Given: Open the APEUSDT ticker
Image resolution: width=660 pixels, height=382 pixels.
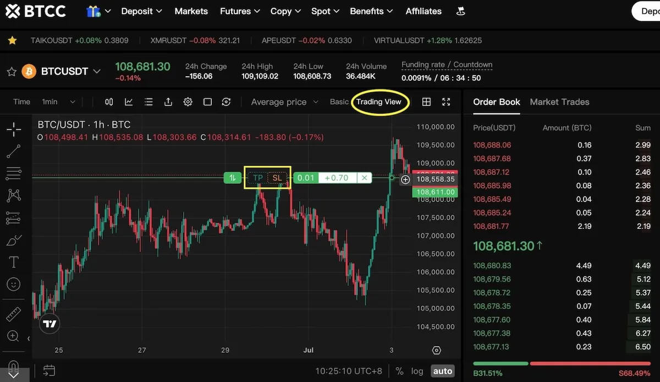Looking at the screenshot, I should (x=307, y=40).
